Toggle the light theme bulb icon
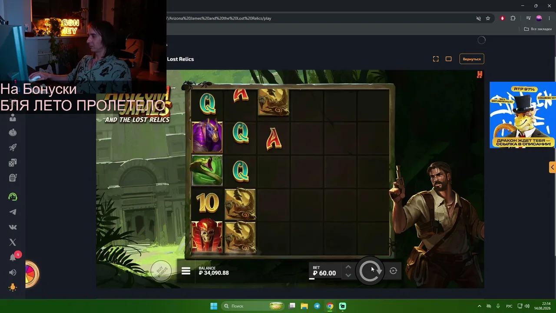 tap(13, 287)
